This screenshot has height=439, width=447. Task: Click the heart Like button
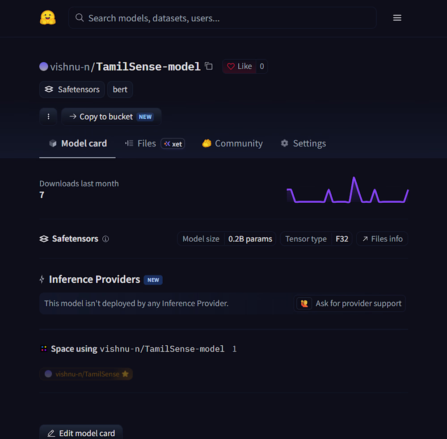click(239, 67)
